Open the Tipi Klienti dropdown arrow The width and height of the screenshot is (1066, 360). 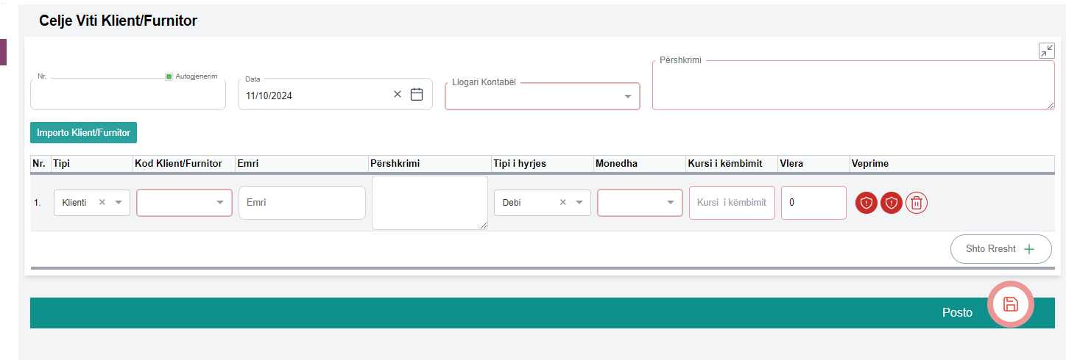point(119,203)
